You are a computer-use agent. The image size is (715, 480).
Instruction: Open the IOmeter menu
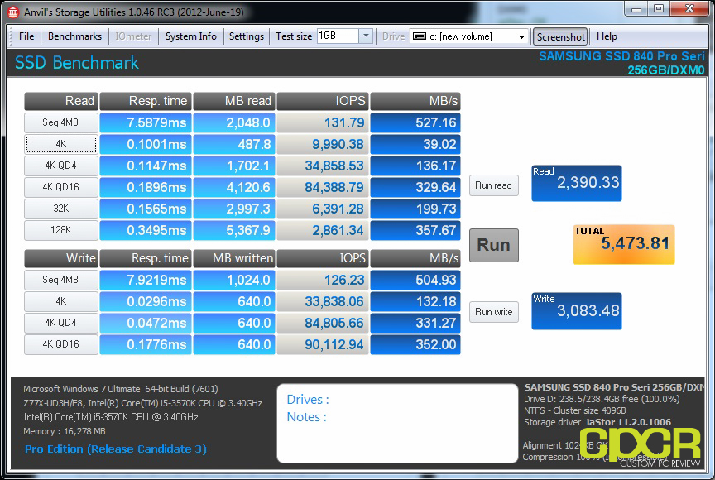[x=133, y=36]
